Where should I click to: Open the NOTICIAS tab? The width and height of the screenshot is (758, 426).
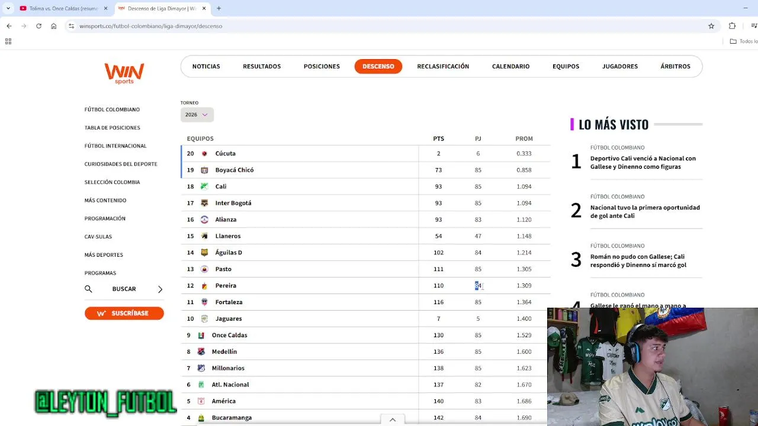tap(206, 66)
